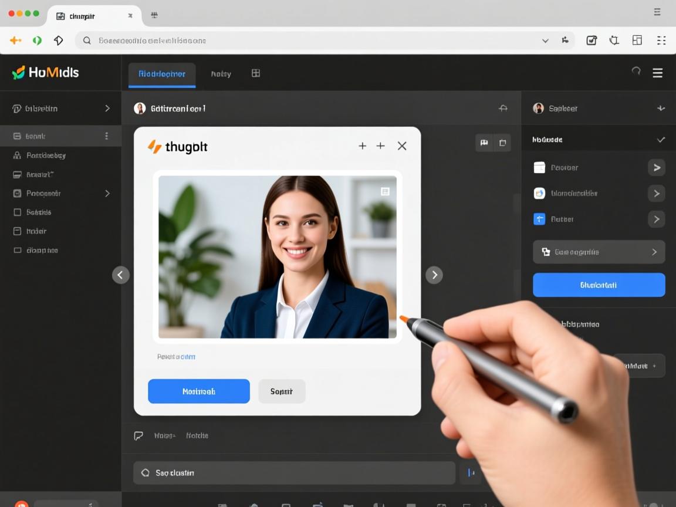Toggle the second view-mode icon above the canvas
The height and width of the screenshot is (507, 676).
click(x=502, y=143)
